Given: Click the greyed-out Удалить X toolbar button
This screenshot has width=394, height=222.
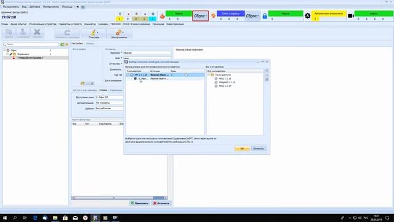Looking at the screenshot, I should click(x=37, y=33).
